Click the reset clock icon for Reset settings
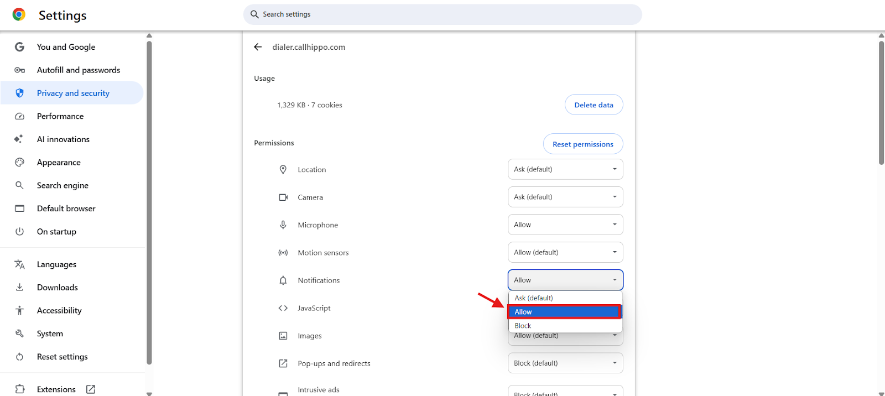885x396 pixels. tap(19, 357)
